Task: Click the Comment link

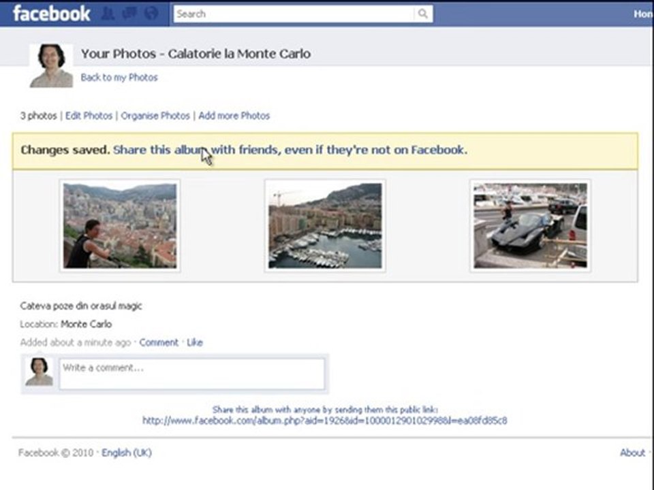Action: [159, 342]
